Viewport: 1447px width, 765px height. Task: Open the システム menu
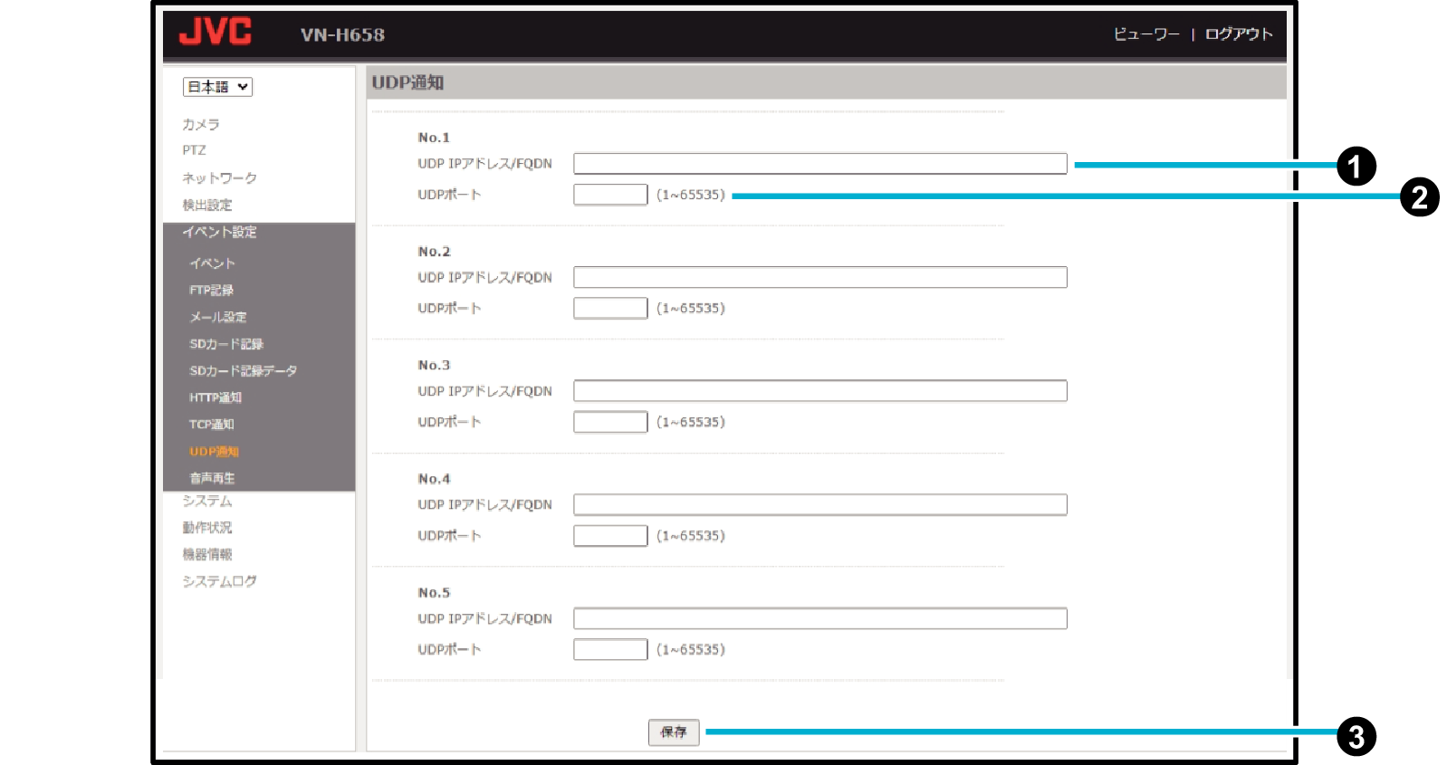207,501
